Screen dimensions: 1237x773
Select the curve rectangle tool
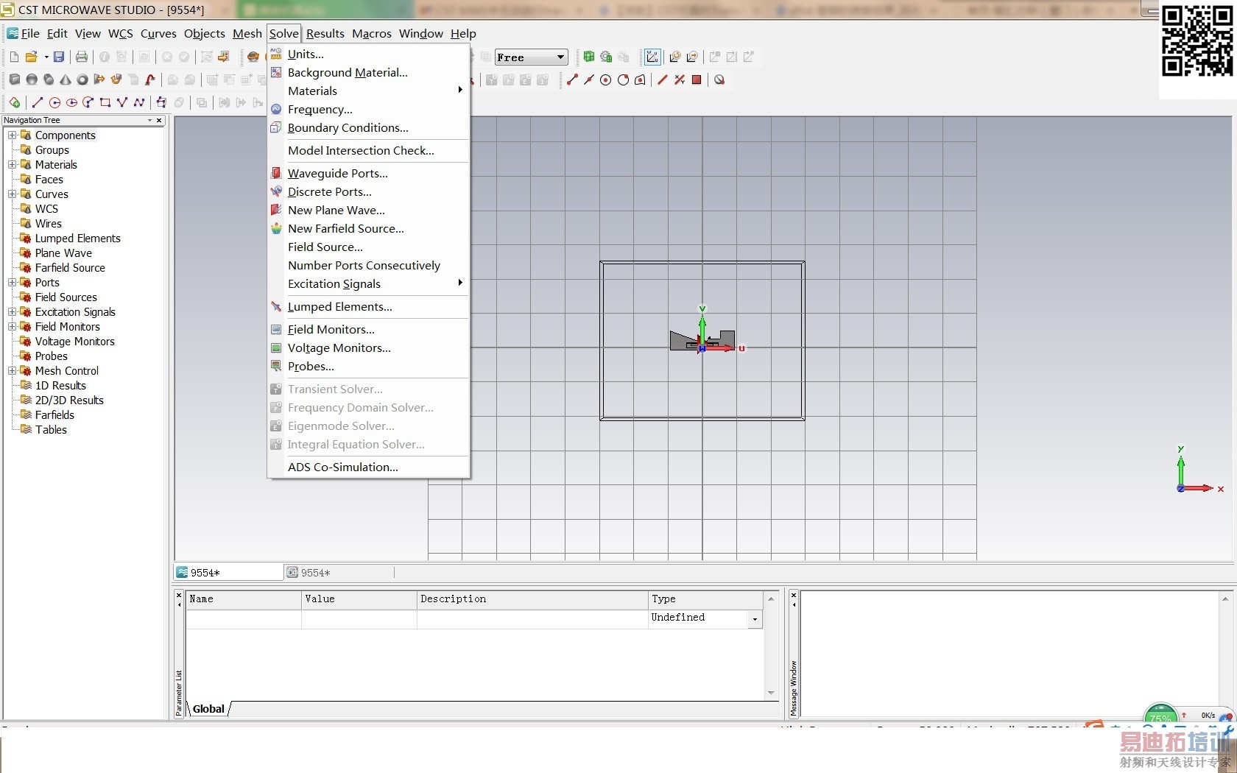click(105, 102)
